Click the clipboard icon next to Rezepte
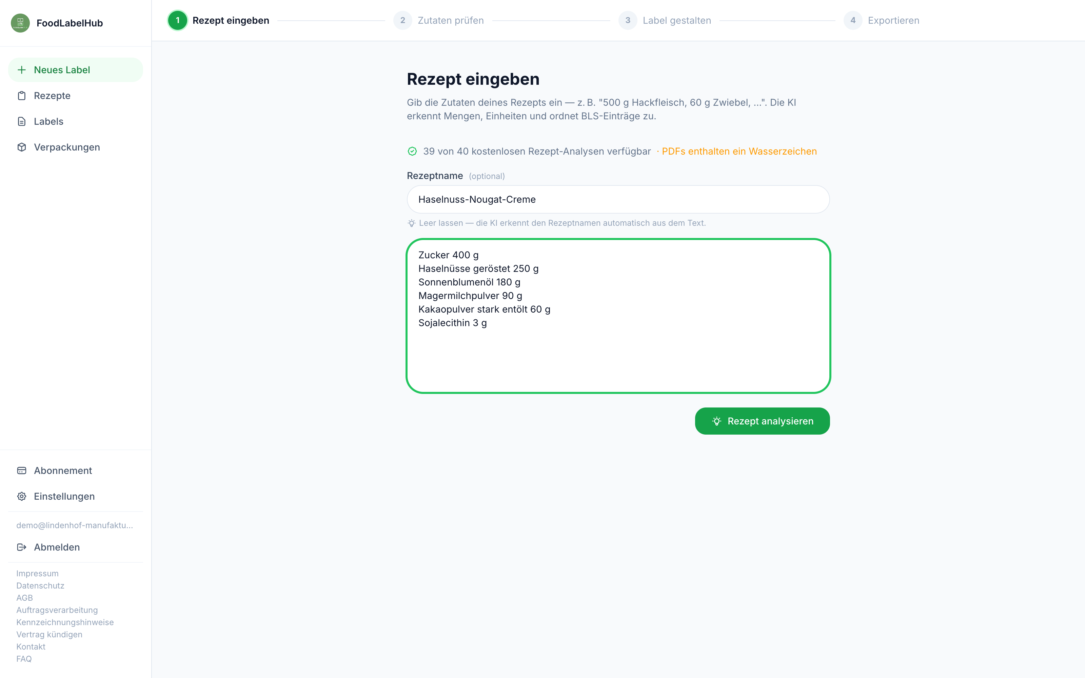 tap(21, 96)
